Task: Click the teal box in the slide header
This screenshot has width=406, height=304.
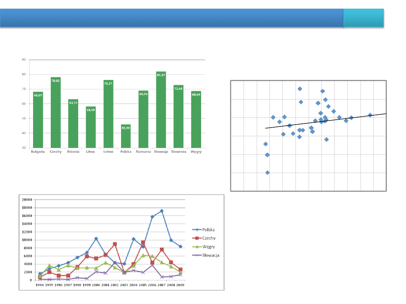Action: (x=364, y=18)
